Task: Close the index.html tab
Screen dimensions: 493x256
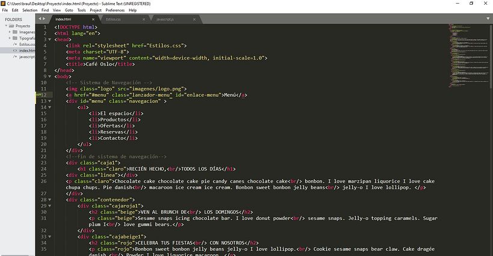Action: 93,19
